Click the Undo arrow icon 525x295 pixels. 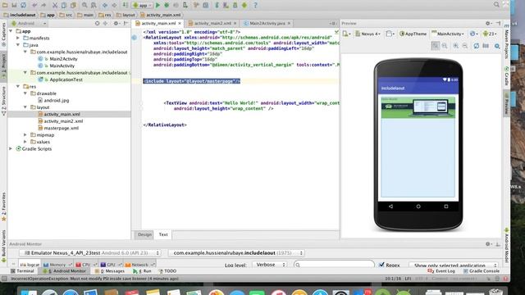pos(34,5)
